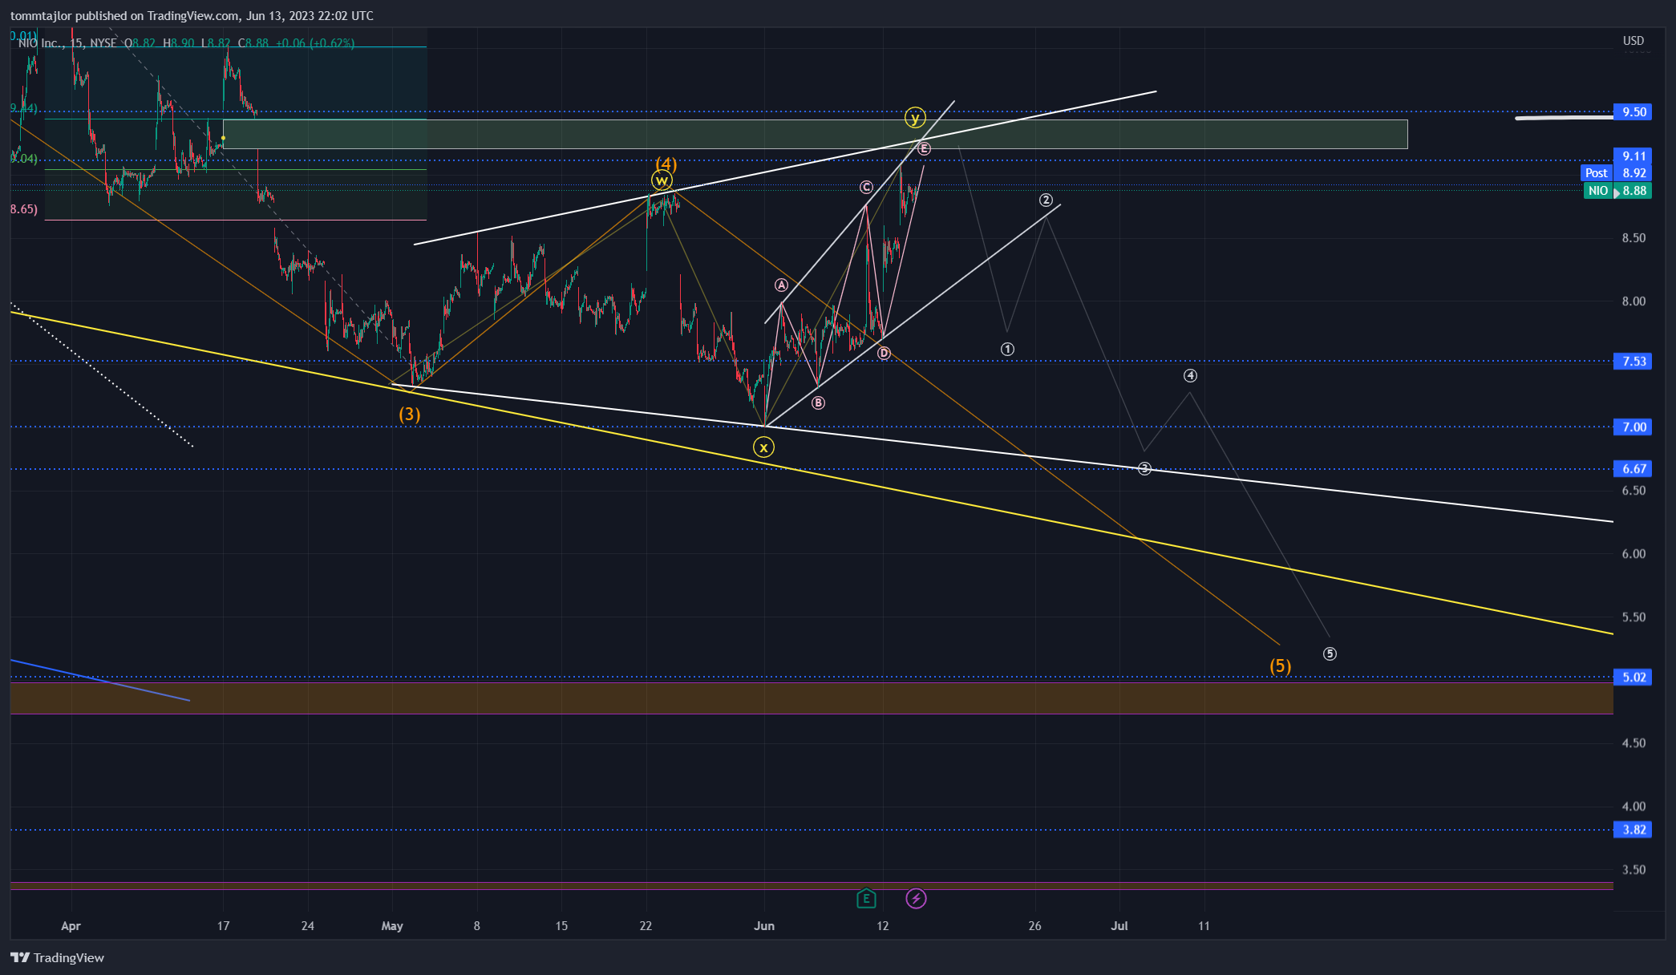This screenshot has height=975, width=1676.
Task: Click the USD currency label on price axis
Action: point(1633,41)
